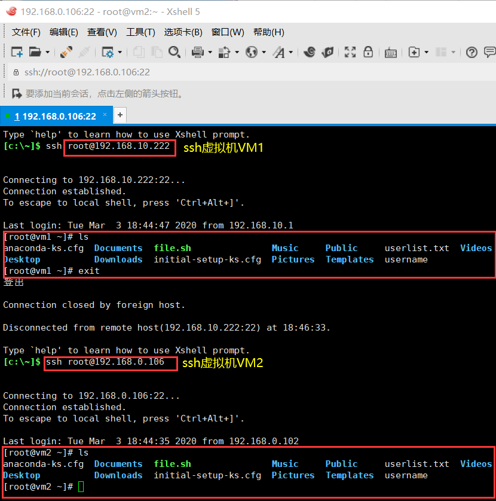Click 'Templates' in vm1 listing
The height and width of the screenshot is (501, 496).
point(350,259)
